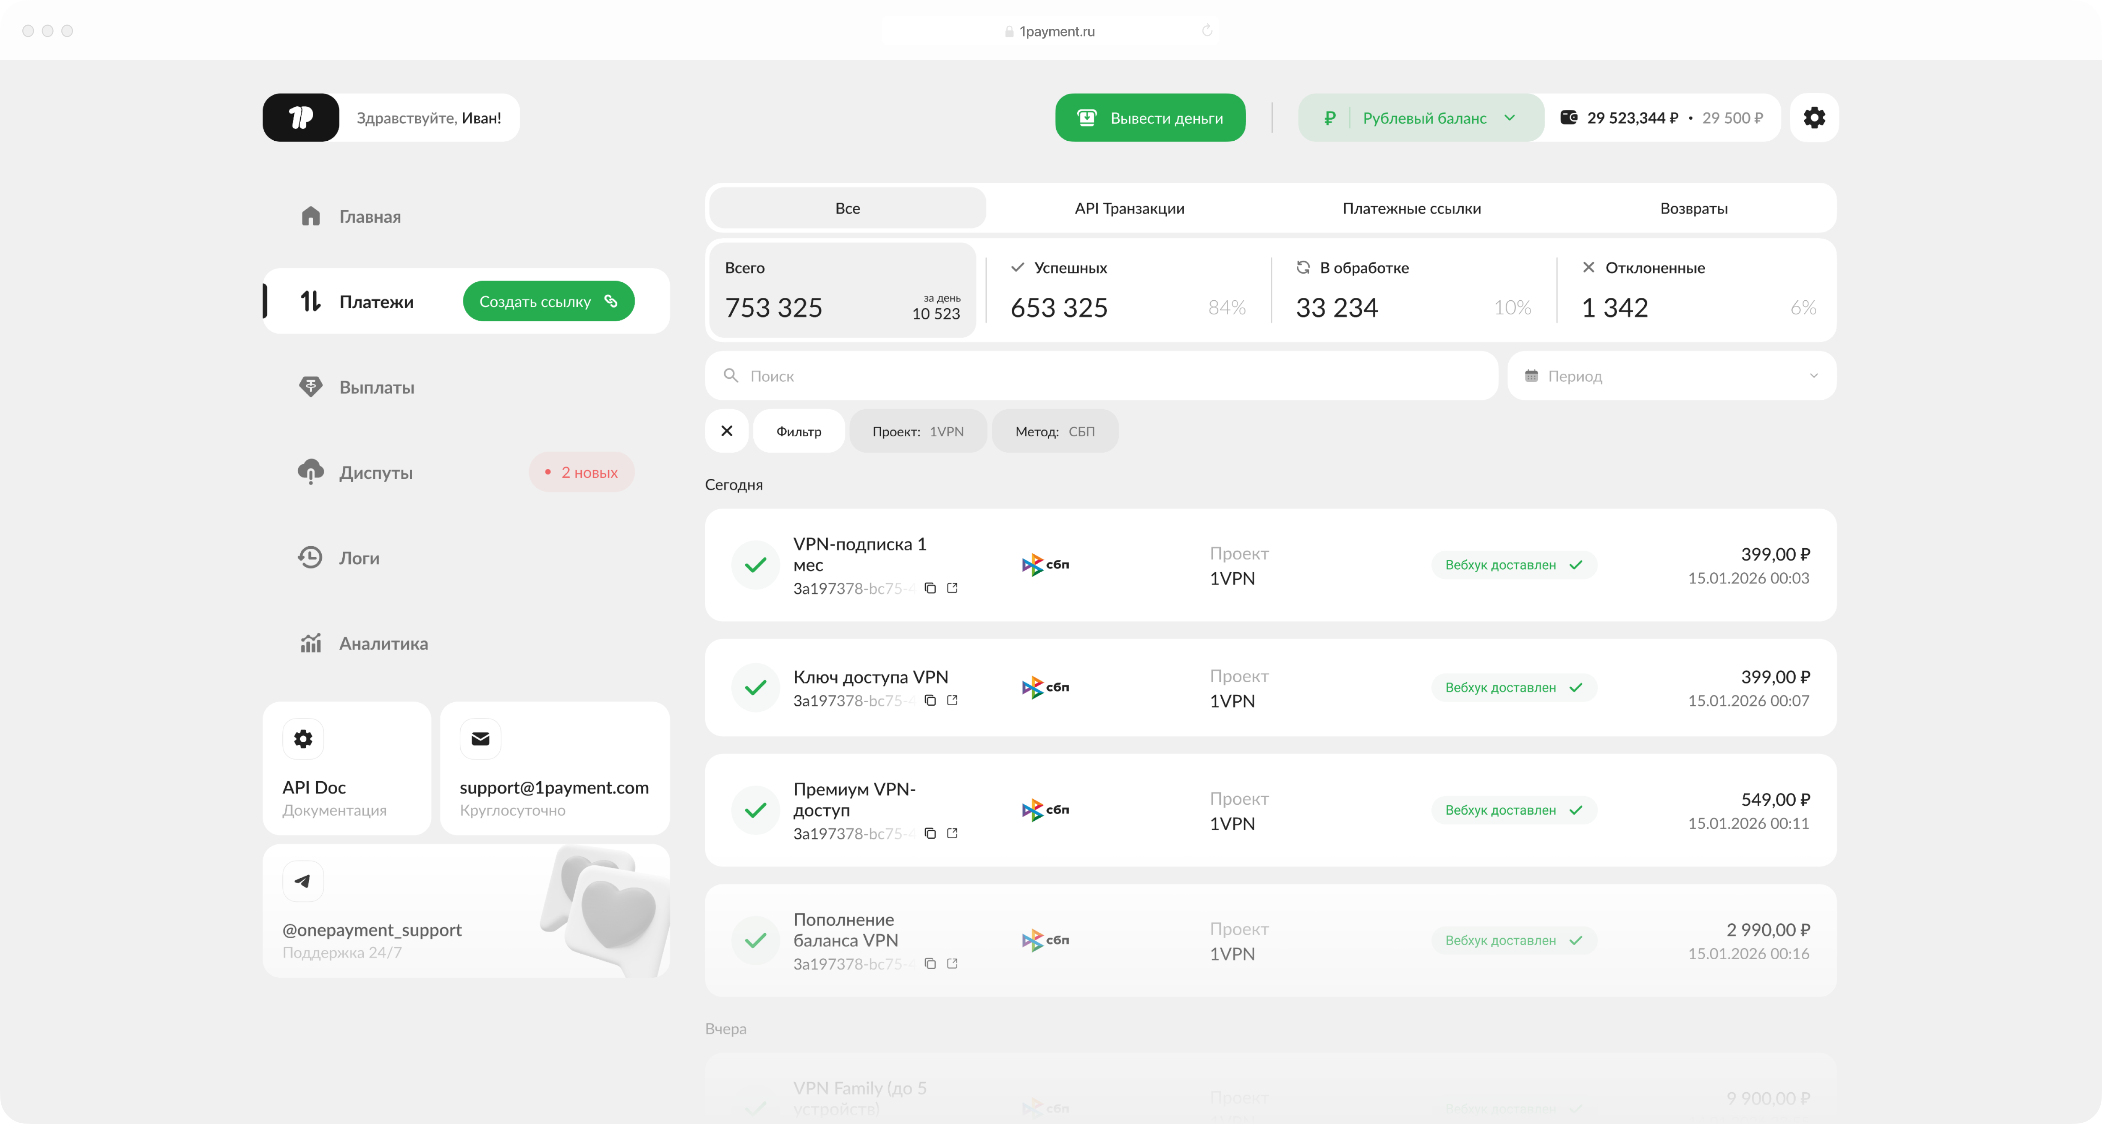The width and height of the screenshot is (2102, 1124).
Task: Open the Возвраты tab
Action: [x=1693, y=208]
